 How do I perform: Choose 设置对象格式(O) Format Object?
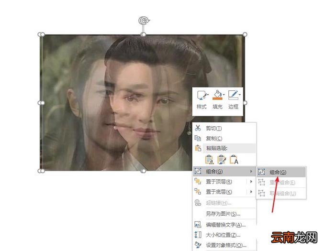coord(224,245)
